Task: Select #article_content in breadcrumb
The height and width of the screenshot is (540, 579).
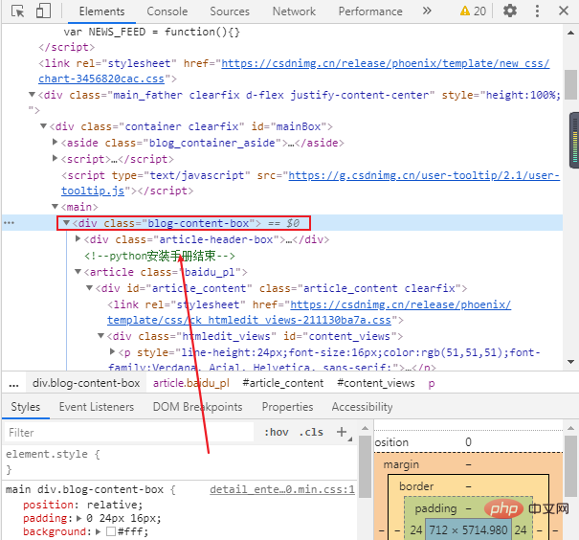Action: tap(283, 383)
